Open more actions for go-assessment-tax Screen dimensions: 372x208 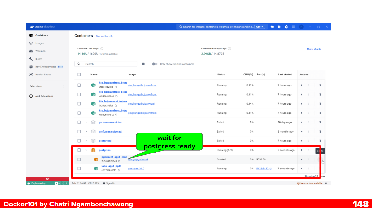(309, 122)
